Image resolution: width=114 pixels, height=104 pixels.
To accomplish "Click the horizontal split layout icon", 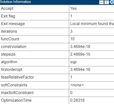I will click(101, 2).
